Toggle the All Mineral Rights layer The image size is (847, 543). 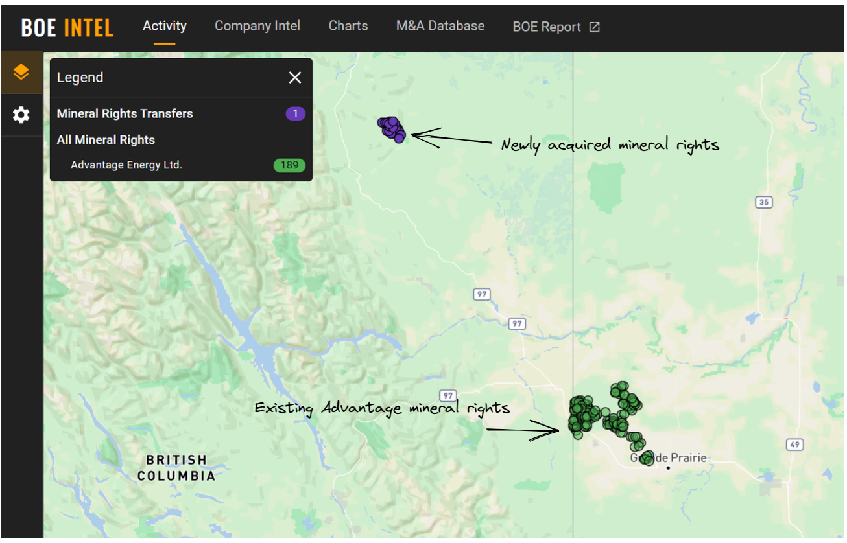click(x=106, y=139)
